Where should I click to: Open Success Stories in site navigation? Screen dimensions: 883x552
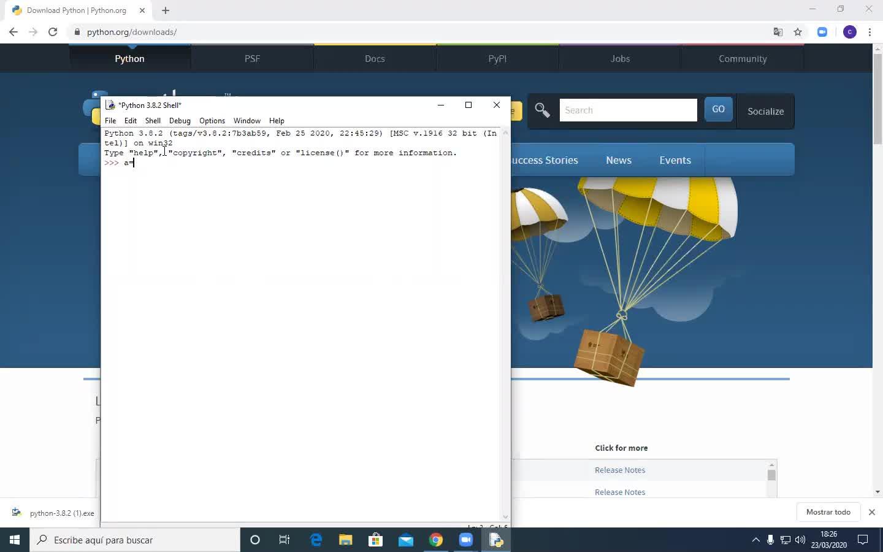545,160
